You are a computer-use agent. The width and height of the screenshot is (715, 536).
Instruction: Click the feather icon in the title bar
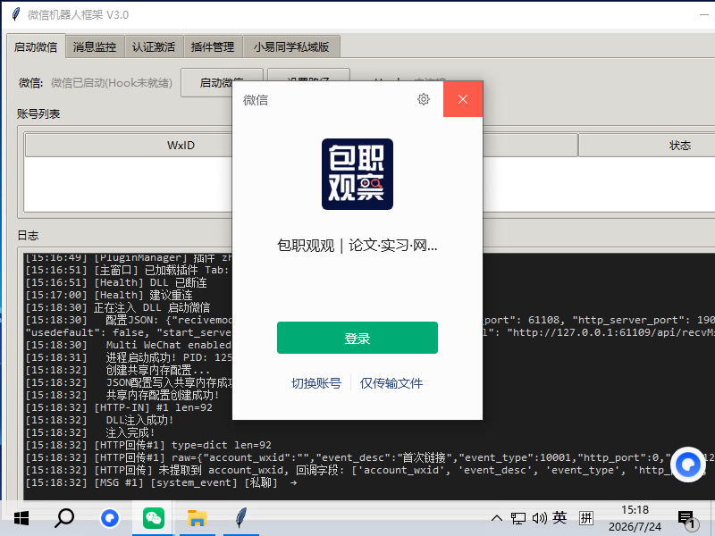coord(16,14)
